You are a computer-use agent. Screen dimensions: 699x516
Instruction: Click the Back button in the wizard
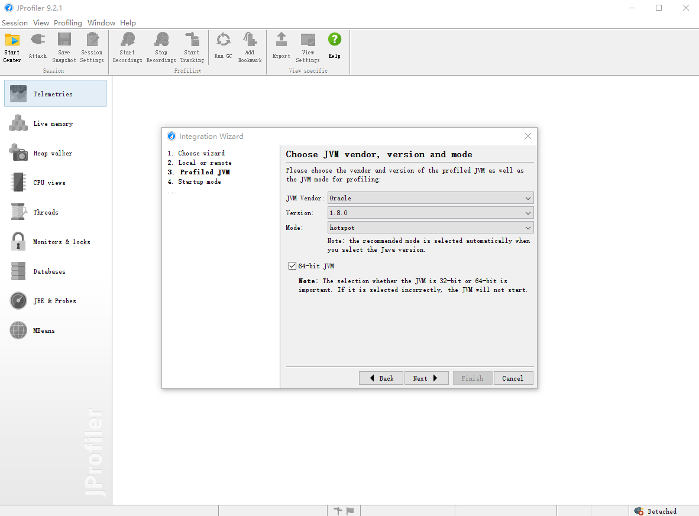click(381, 378)
